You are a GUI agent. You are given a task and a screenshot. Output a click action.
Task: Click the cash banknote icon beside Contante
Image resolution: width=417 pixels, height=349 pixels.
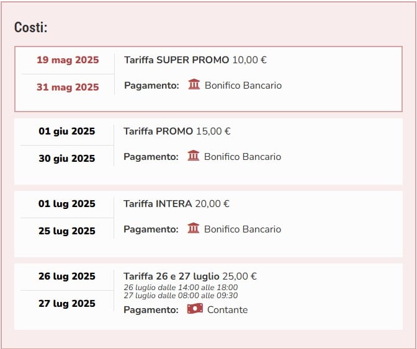point(195,309)
